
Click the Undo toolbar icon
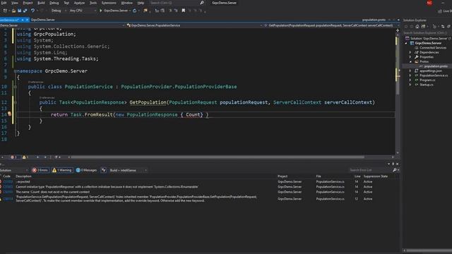point(32,11)
